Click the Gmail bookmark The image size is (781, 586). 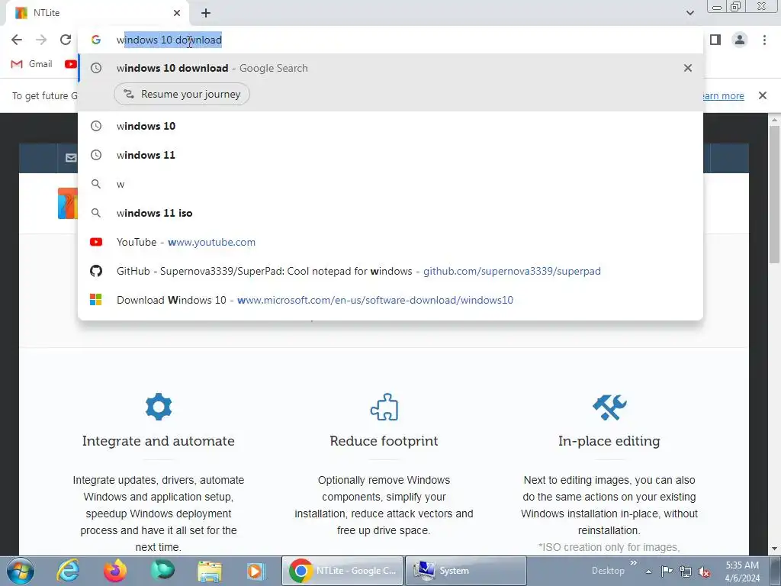click(x=32, y=64)
